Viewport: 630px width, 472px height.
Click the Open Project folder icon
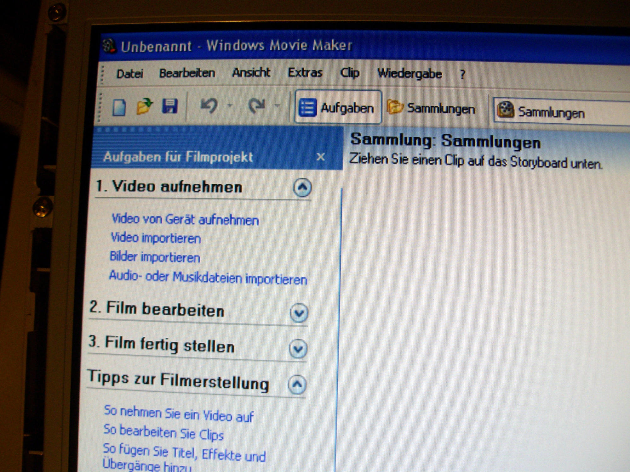coord(144,106)
